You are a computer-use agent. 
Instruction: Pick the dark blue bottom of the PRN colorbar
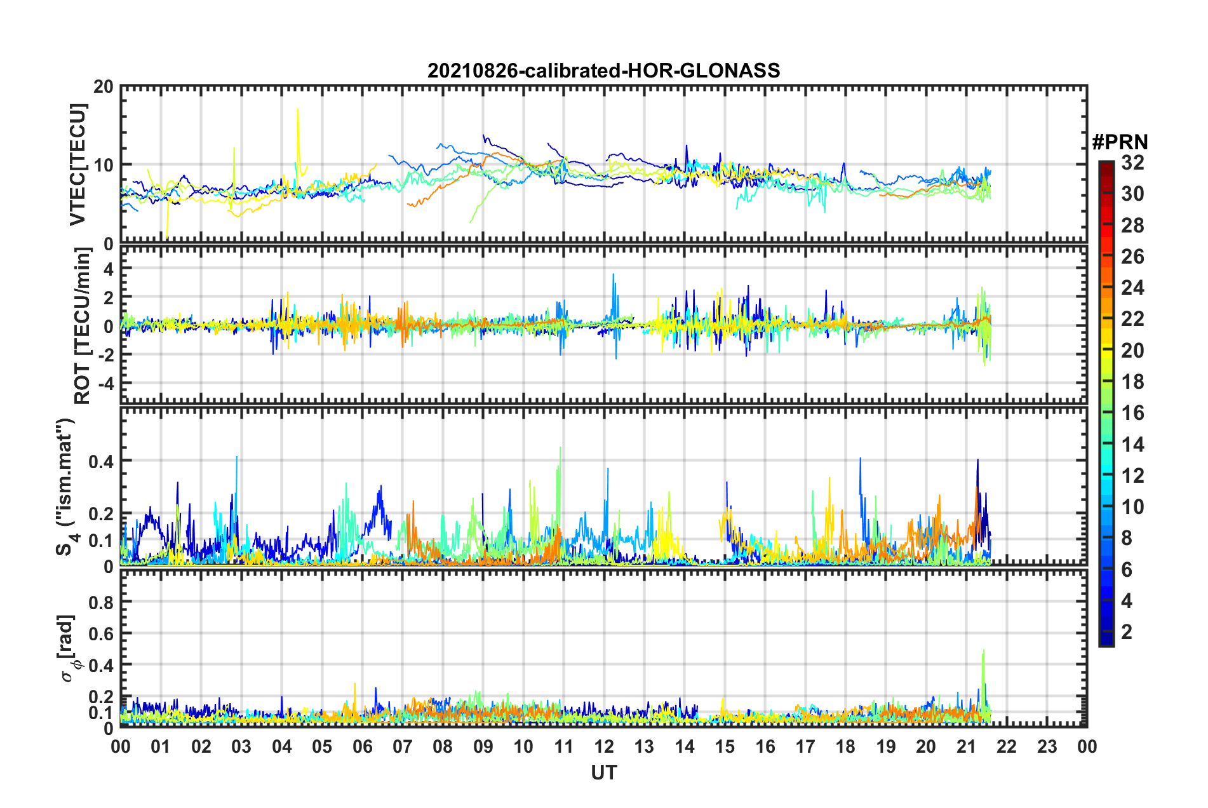pyautogui.click(x=1106, y=642)
